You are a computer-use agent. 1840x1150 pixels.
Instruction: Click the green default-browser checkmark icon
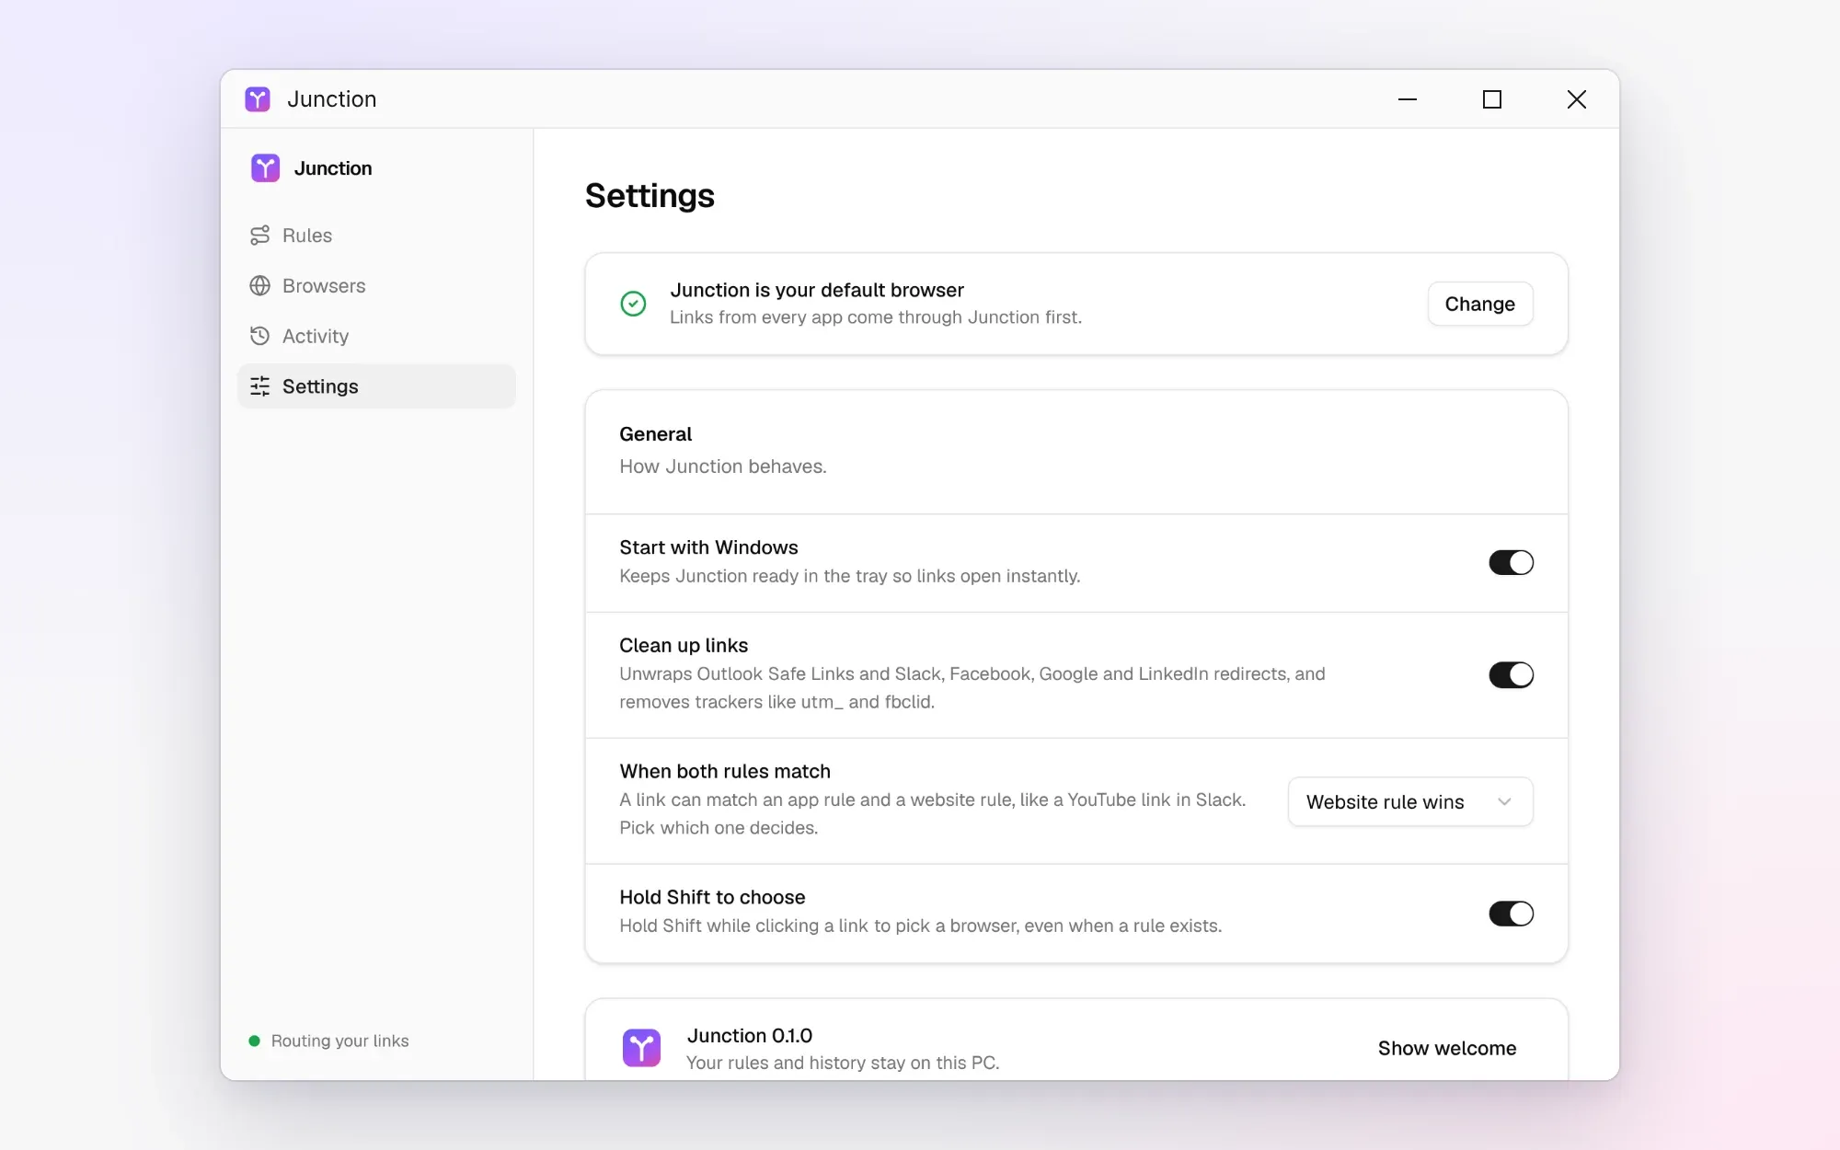point(633,304)
